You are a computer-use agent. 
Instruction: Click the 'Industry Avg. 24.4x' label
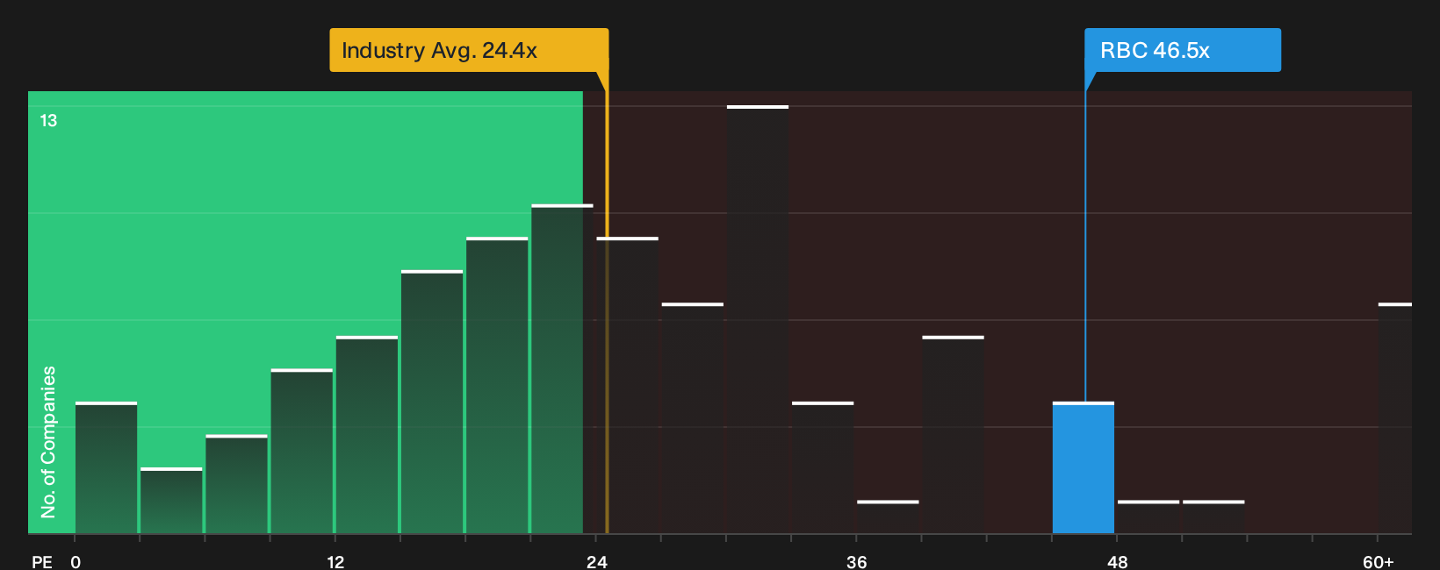click(469, 50)
